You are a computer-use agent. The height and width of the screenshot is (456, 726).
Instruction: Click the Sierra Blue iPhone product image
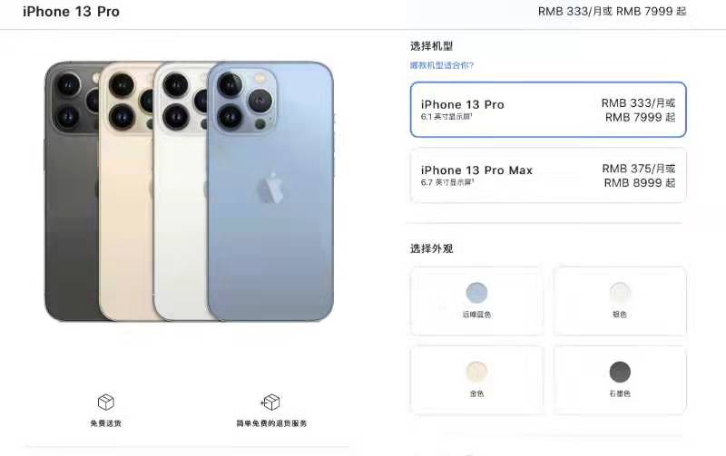(270, 191)
